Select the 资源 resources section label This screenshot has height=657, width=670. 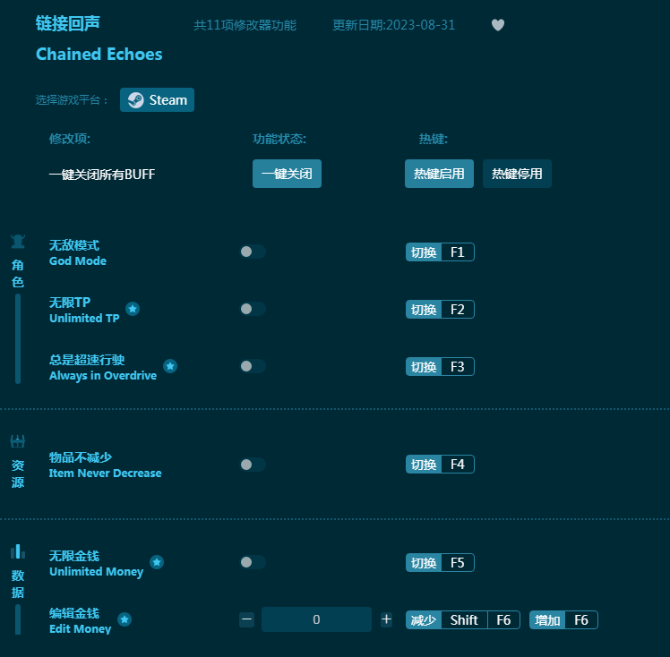pos(18,474)
